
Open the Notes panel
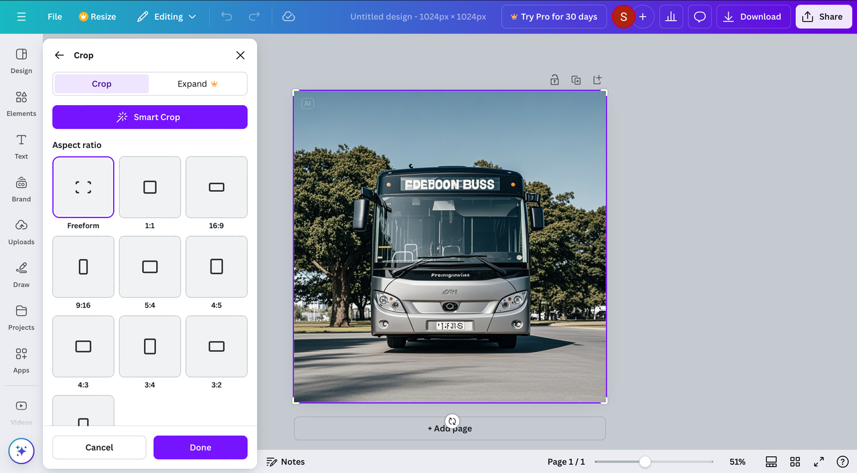click(285, 462)
